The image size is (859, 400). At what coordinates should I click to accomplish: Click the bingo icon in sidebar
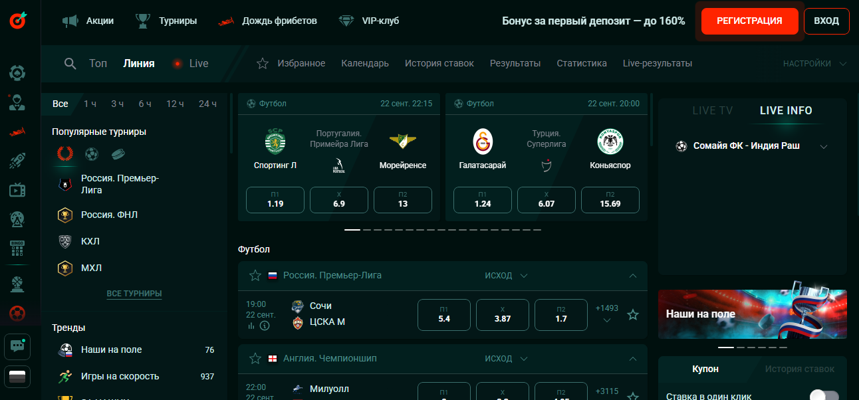tap(17, 249)
